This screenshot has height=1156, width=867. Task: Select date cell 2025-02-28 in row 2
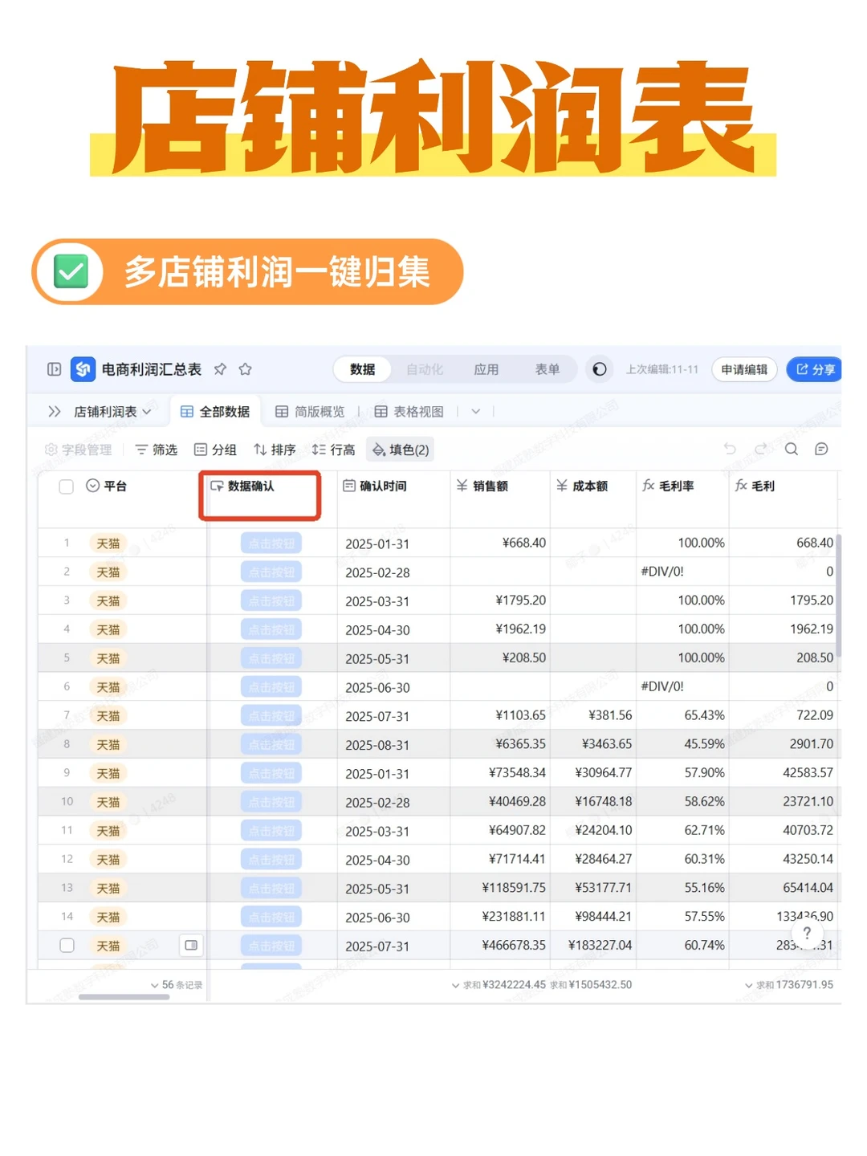393,572
